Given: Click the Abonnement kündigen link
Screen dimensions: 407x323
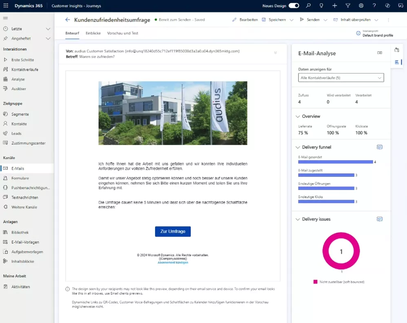Looking at the screenshot, I should 173,263.
